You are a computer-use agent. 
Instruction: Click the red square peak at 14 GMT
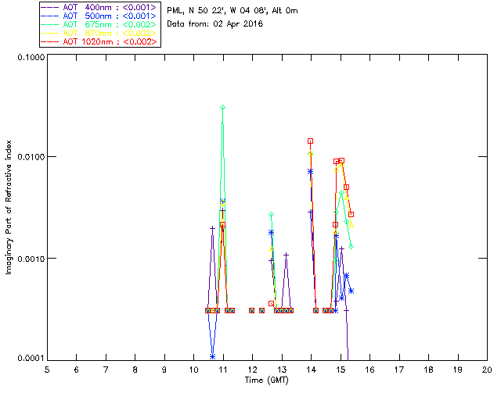tap(310, 141)
